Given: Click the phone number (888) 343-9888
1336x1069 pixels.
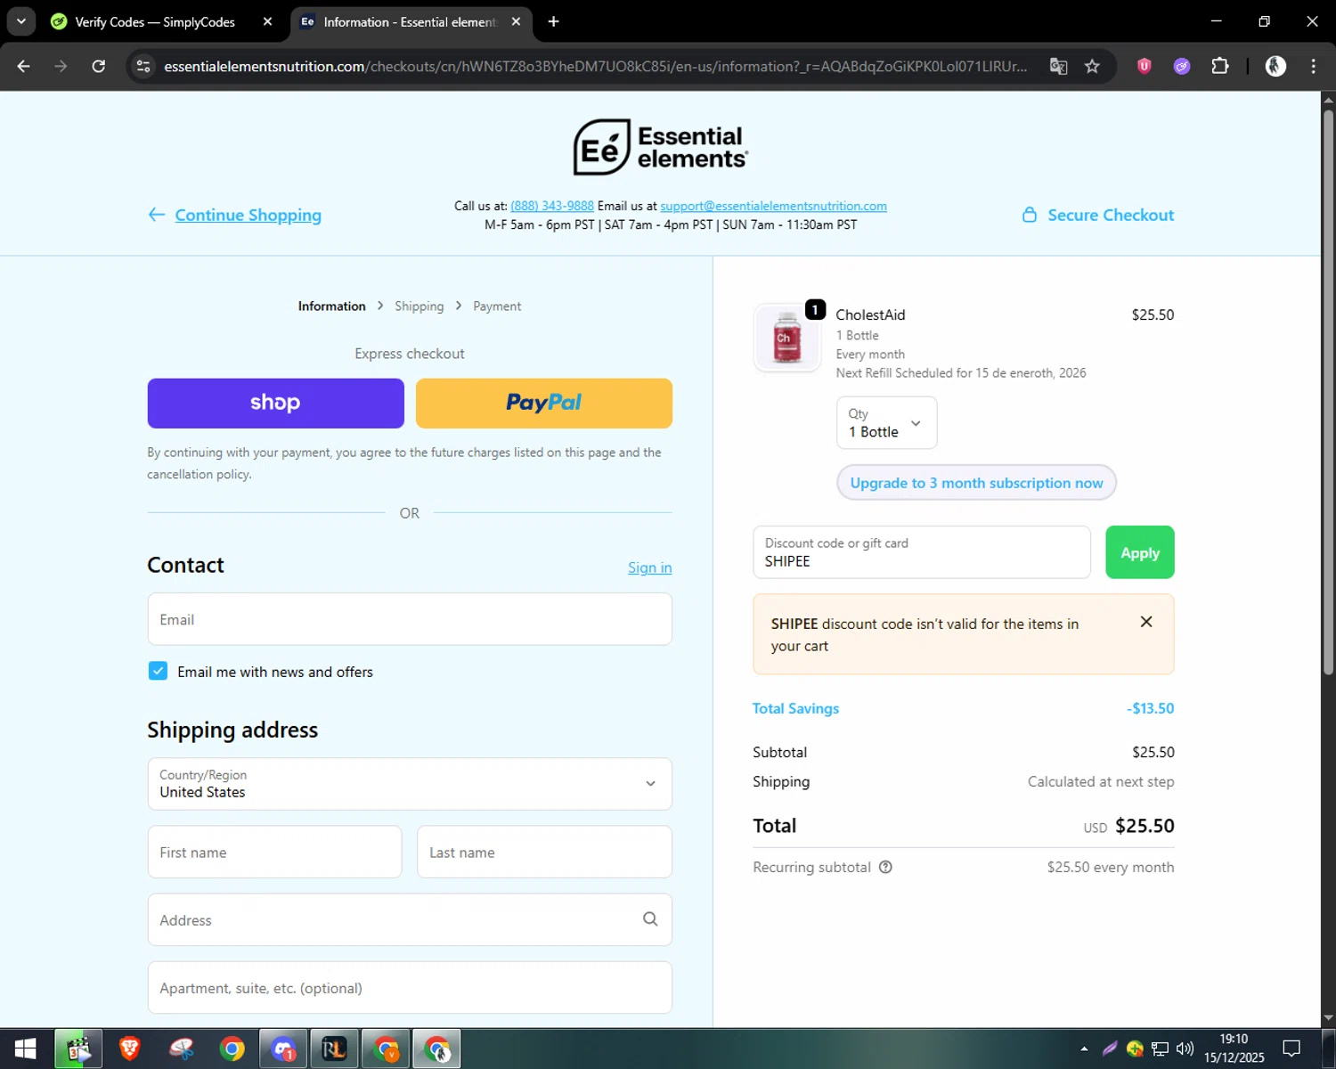Looking at the screenshot, I should (552, 206).
